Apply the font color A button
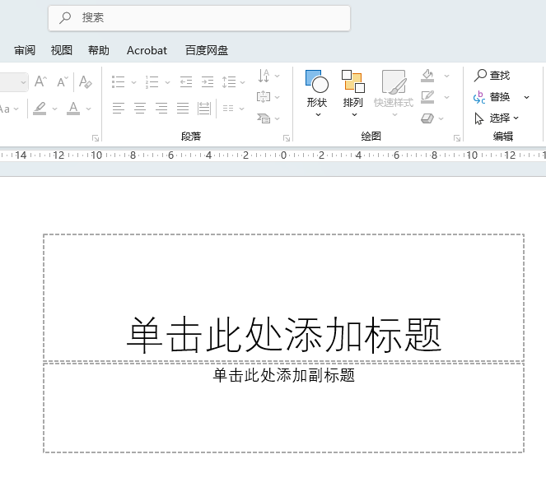The width and height of the screenshot is (546, 496). point(73,109)
